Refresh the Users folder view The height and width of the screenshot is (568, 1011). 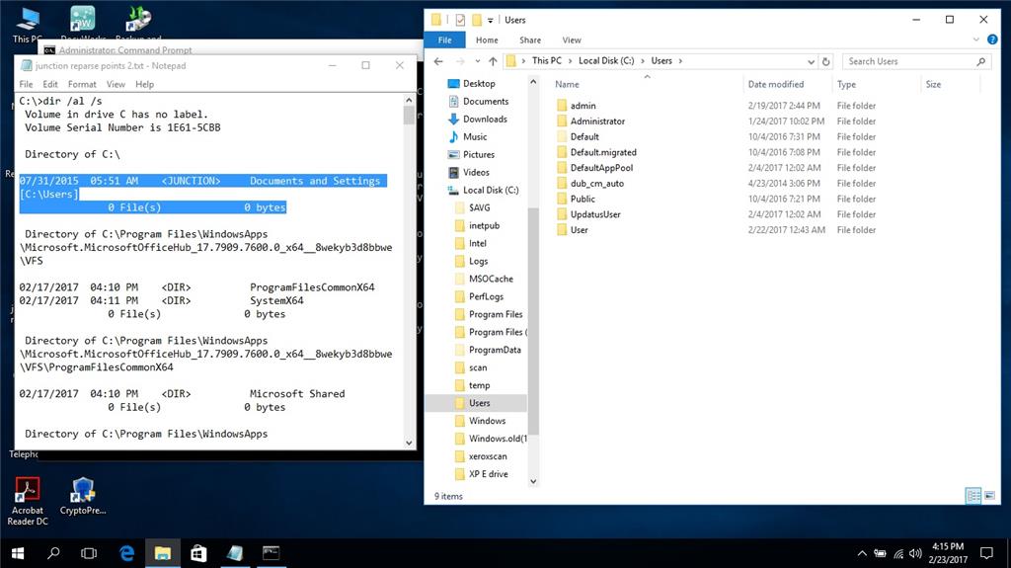point(826,61)
